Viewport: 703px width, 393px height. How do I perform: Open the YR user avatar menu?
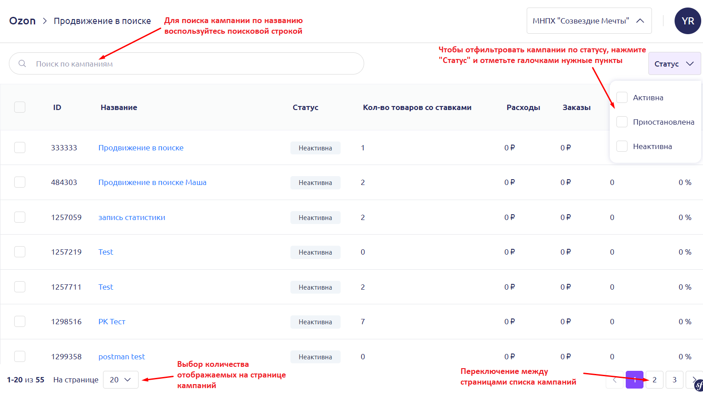pyautogui.click(x=687, y=21)
